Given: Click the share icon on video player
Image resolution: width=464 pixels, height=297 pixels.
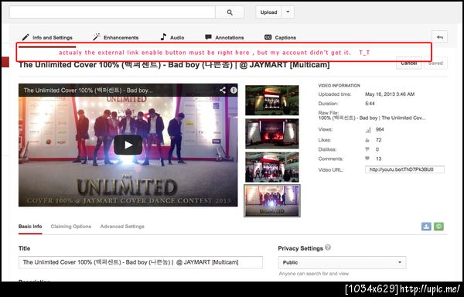Looking at the screenshot, I should pyautogui.click(x=223, y=90).
